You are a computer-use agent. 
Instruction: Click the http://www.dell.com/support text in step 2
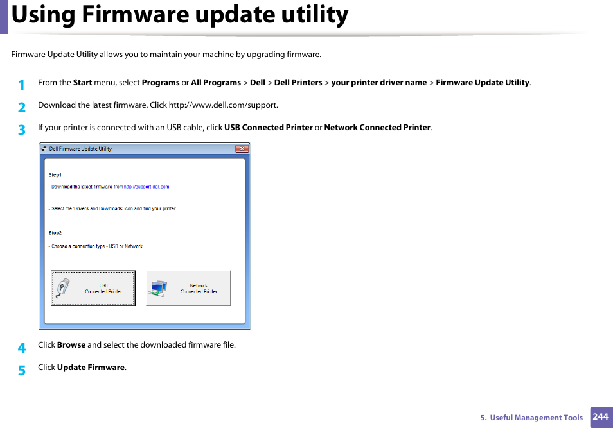tap(223, 105)
